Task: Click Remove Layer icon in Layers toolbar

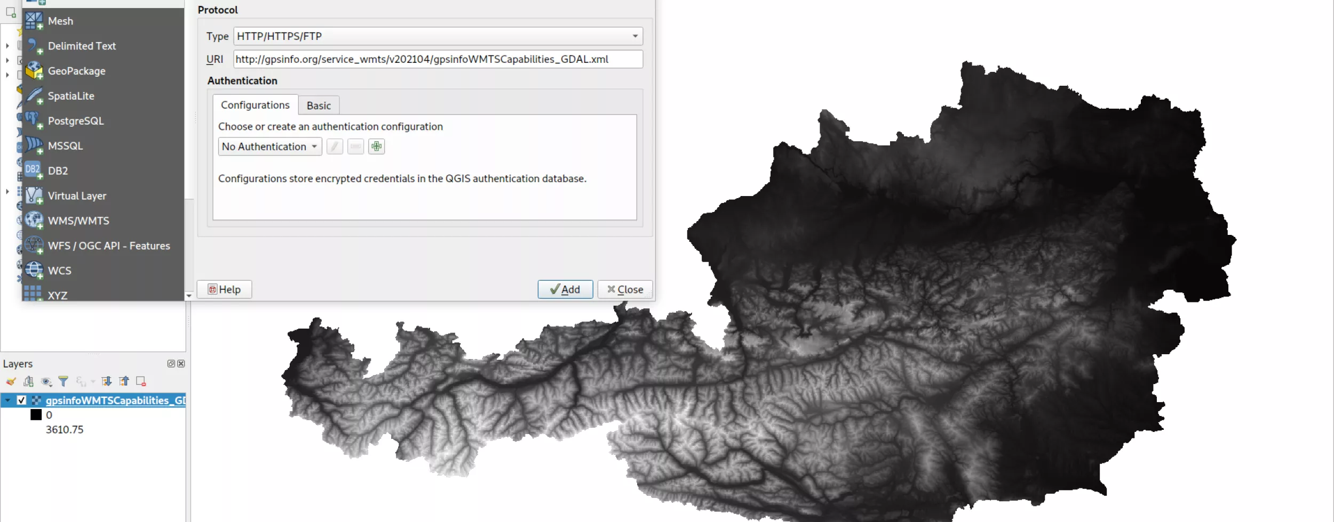Action: [x=141, y=381]
